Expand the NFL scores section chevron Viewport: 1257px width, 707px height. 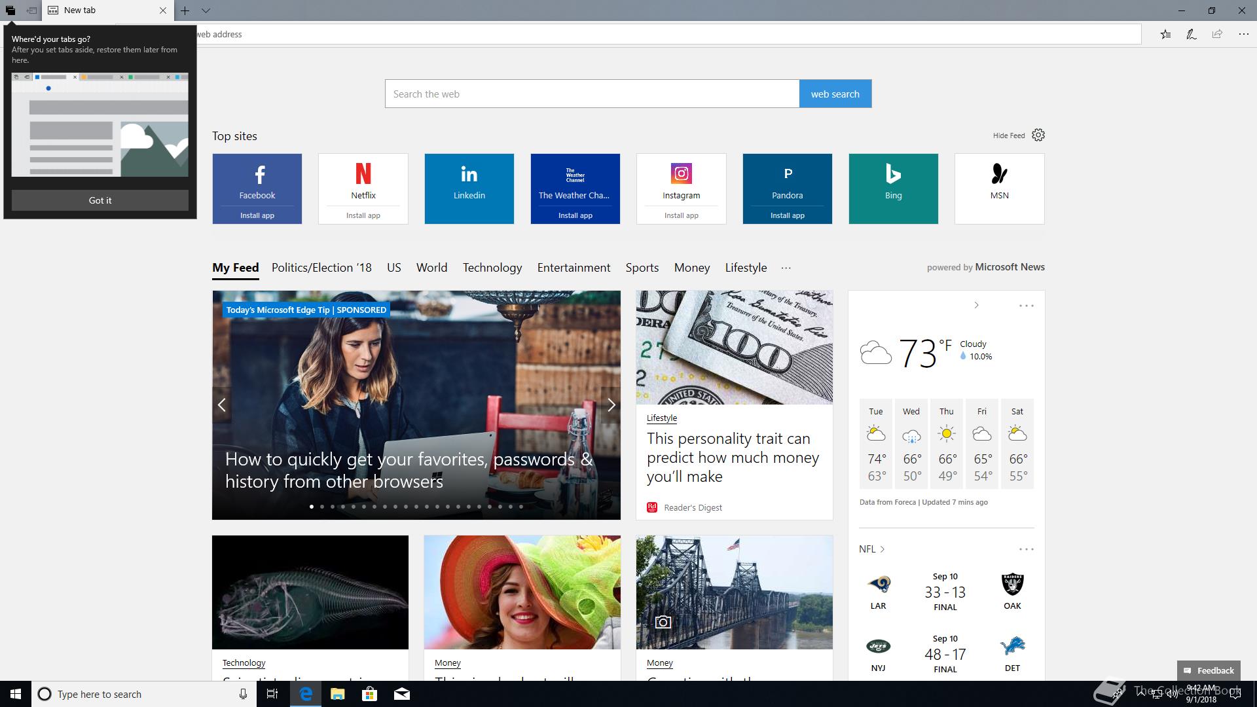click(x=883, y=549)
